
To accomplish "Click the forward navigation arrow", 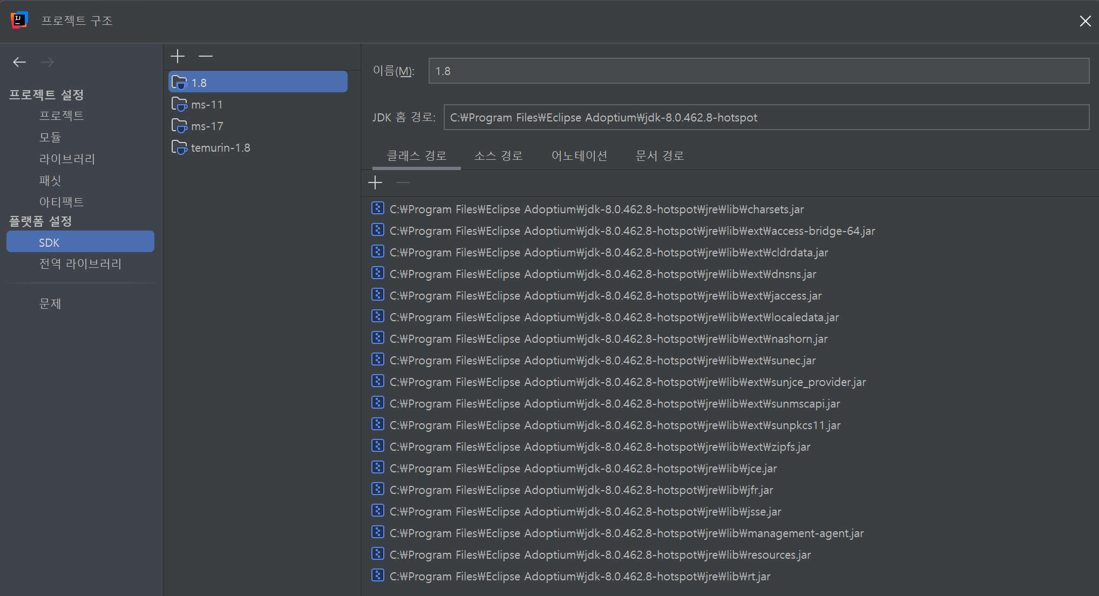I will pyautogui.click(x=48, y=62).
